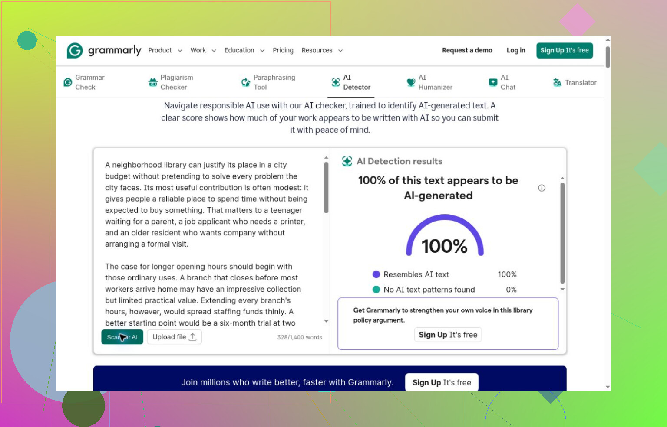Click the results panel scrollbar thumb
This screenshot has height=427, width=667.
pyautogui.click(x=562, y=233)
